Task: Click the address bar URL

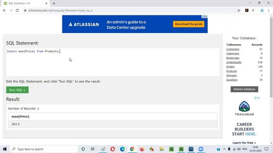Action: coord(61,10)
